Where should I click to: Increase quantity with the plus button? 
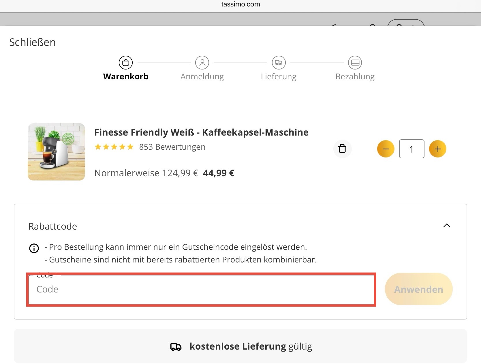(438, 149)
